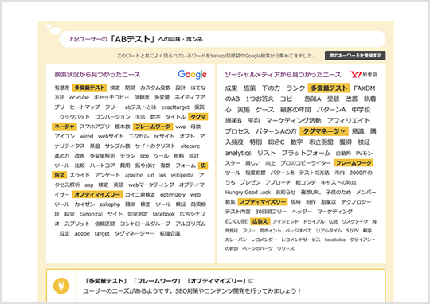
Task: Click the canonical keyword
Action: click(91, 214)
